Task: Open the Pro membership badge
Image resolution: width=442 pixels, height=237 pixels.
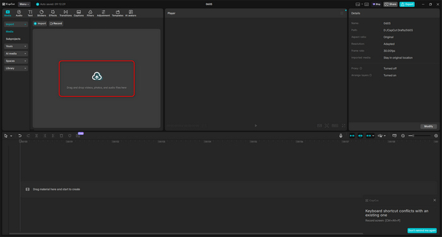Action: (x=376, y=4)
